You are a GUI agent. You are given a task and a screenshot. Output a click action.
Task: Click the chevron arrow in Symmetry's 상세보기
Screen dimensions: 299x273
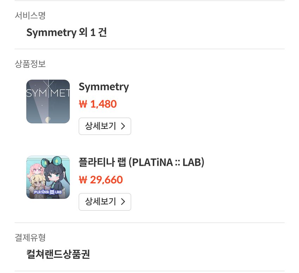pyautogui.click(x=123, y=126)
